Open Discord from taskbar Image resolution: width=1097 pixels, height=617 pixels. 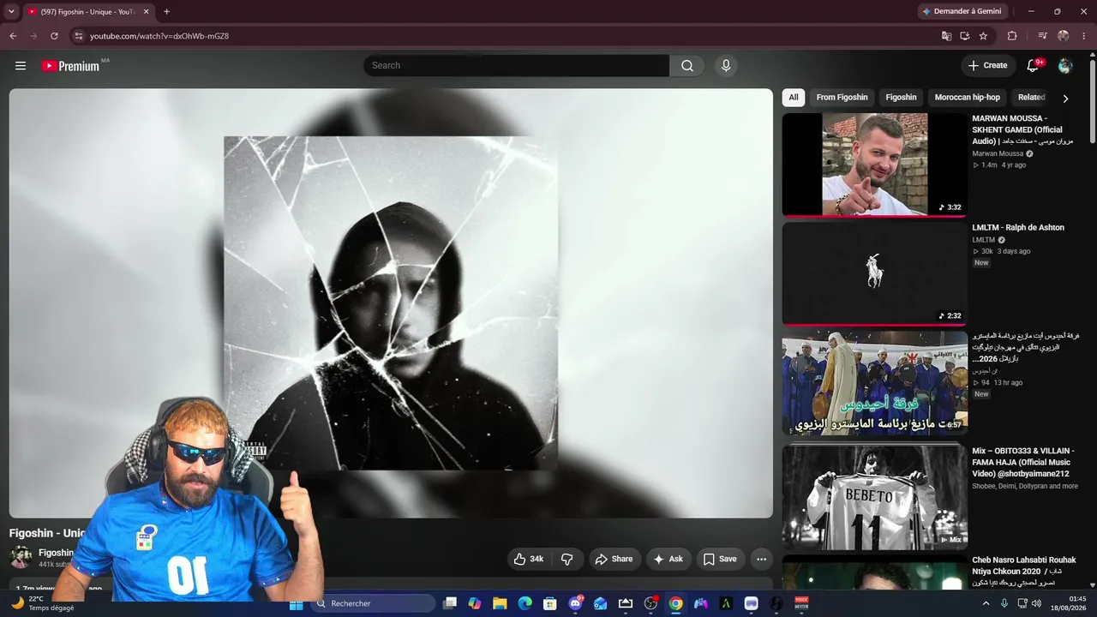pos(575,603)
